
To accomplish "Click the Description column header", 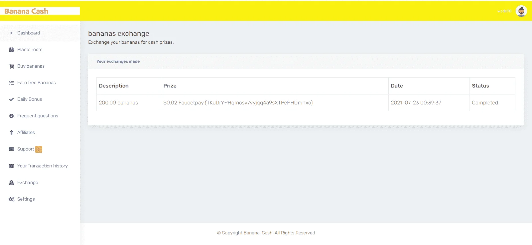I will (x=129, y=86).
